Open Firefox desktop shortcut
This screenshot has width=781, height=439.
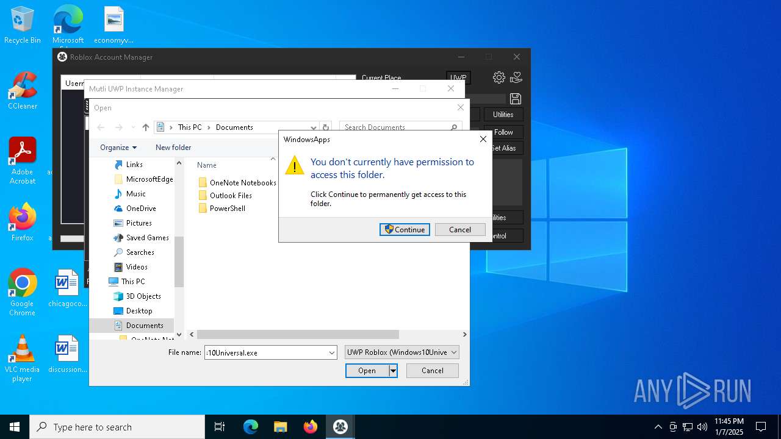click(23, 223)
